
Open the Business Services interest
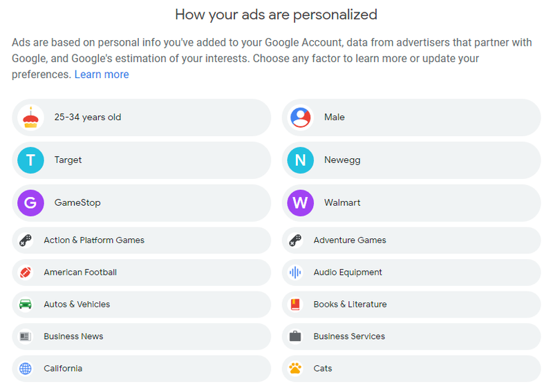(x=411, y=336)
